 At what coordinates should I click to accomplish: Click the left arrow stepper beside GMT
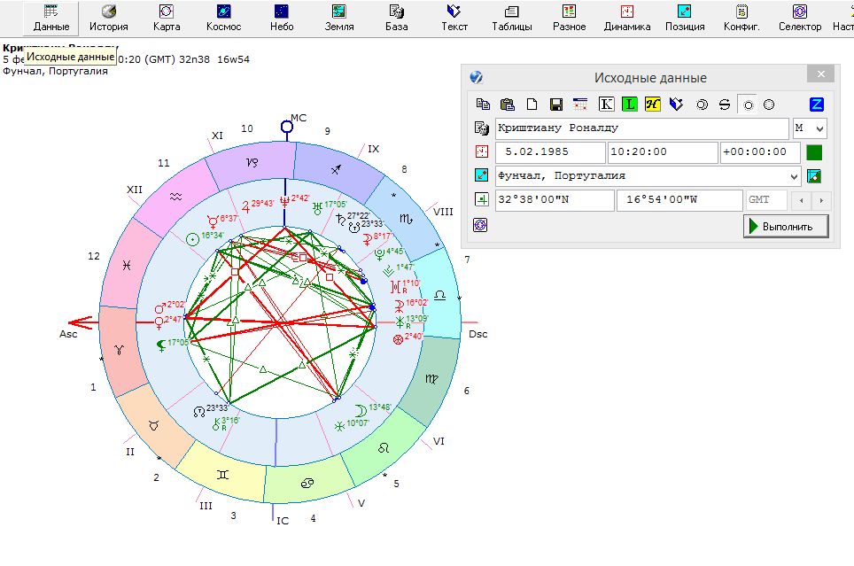pos(801,200)
